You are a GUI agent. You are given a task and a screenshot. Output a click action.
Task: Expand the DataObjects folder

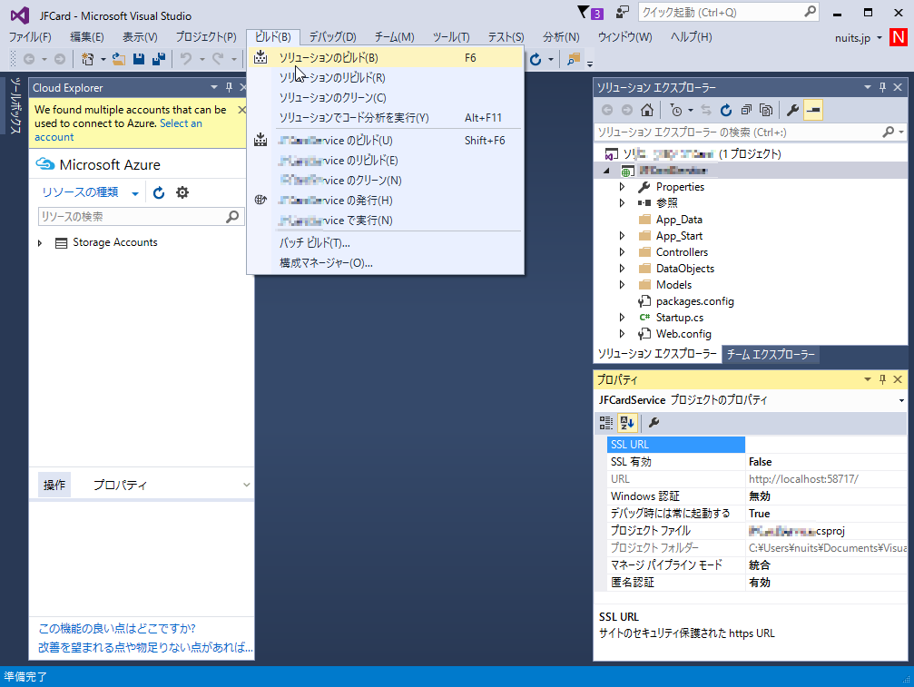(622, 269)
